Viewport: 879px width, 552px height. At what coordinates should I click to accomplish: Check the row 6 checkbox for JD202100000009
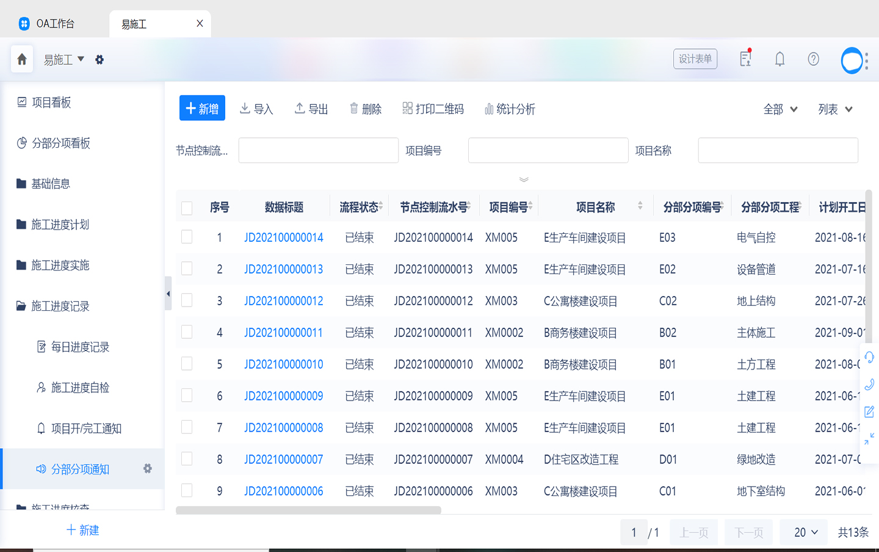point(187,396)
